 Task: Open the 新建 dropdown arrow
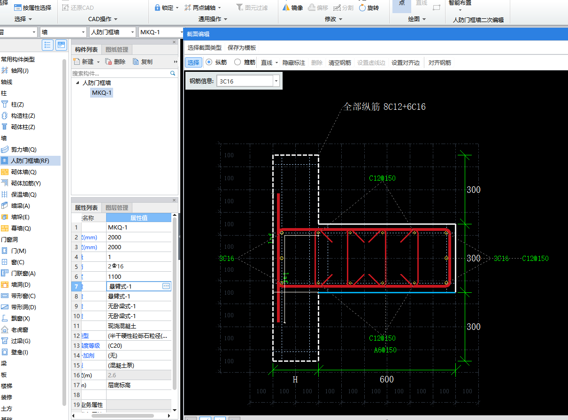[x=98, y=62]
